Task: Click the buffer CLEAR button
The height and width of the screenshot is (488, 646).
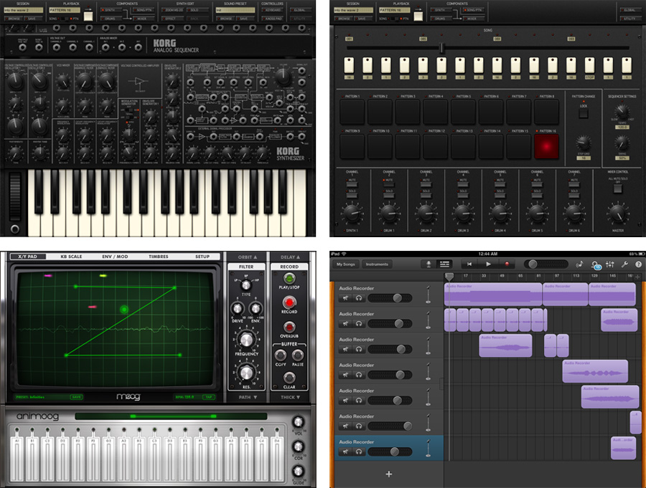Action: [x=289, y=378]
